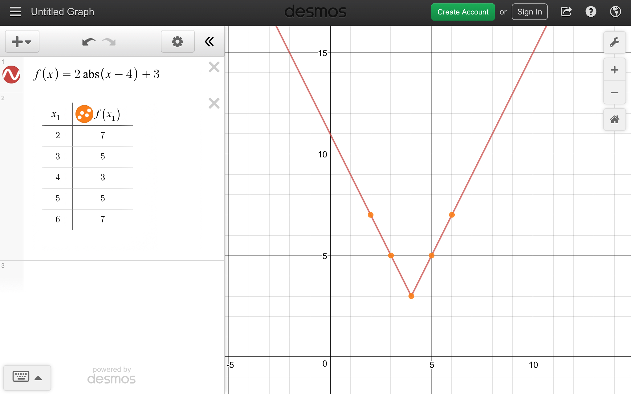Open the graph settings wrench

[x=614, y=42]
